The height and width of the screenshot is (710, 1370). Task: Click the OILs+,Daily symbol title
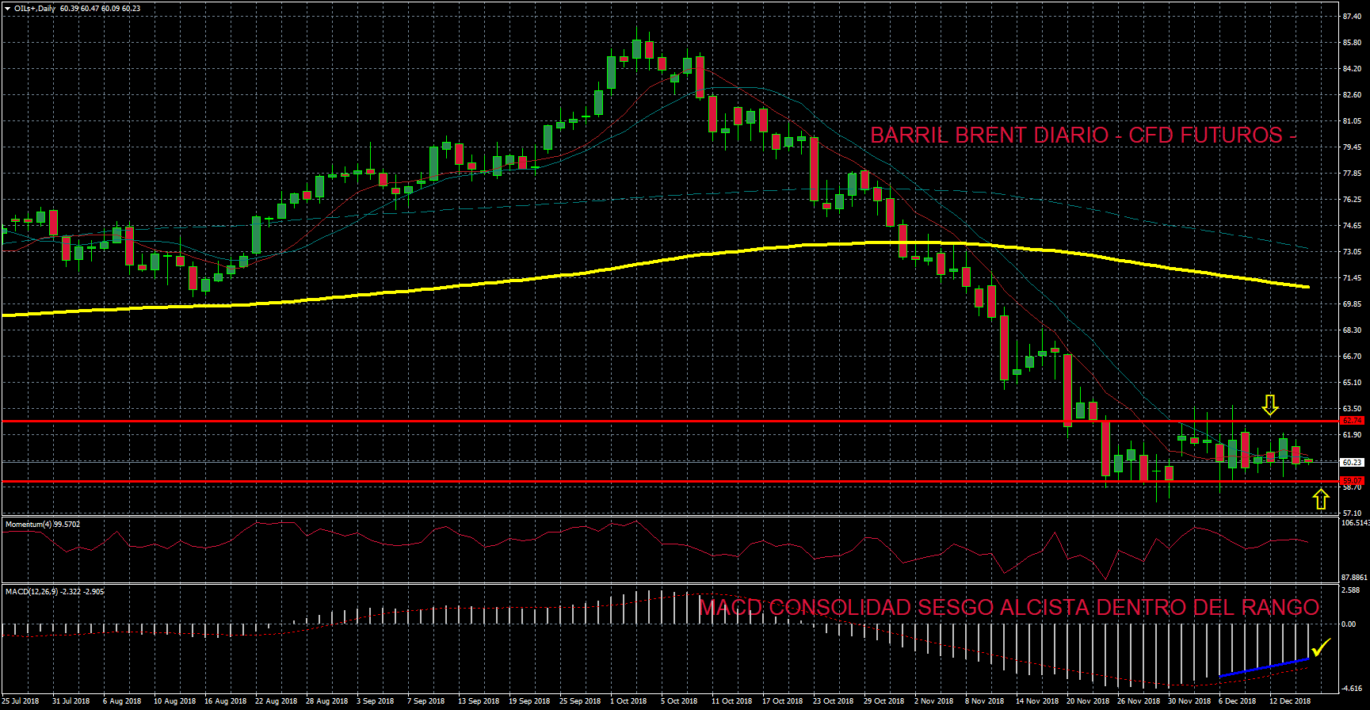pos(35,9)
